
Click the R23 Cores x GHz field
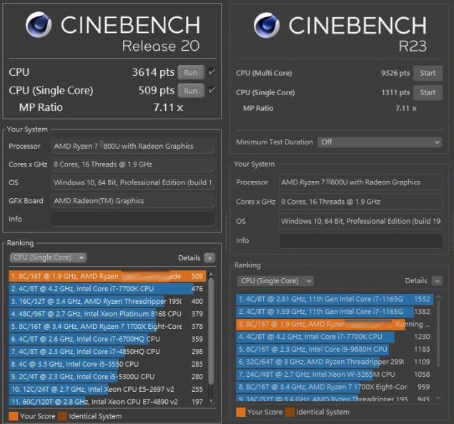[x=361, y=202]
